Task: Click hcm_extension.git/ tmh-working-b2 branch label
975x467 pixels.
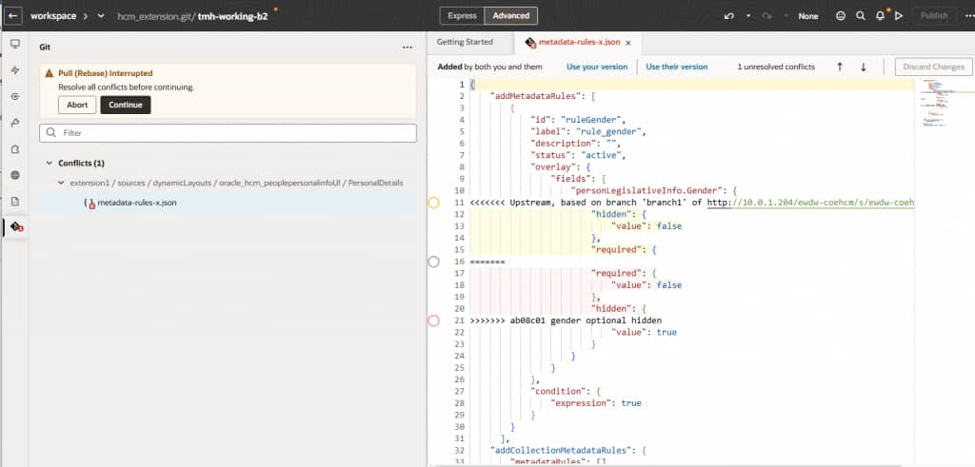Action: coord(192,16)
